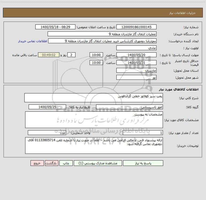Open buyer contact info link 'اطلاعات تماس خریدار'
Screen dimensions: 206x200
[33, 41]
